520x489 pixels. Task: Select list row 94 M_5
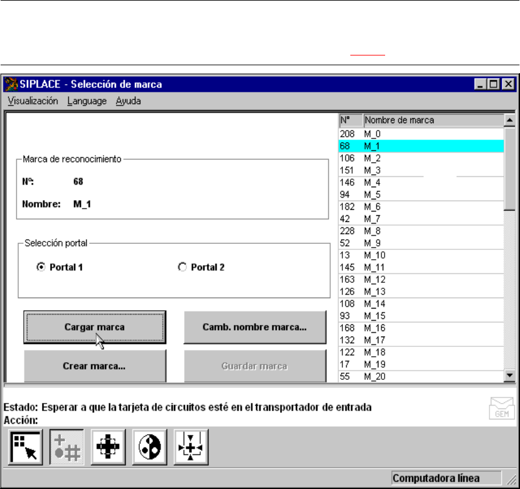click(421, 195)
